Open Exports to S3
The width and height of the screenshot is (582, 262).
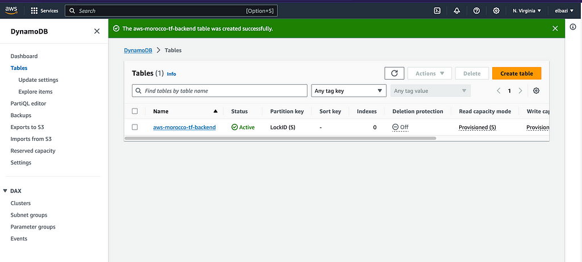coord(27,127)
